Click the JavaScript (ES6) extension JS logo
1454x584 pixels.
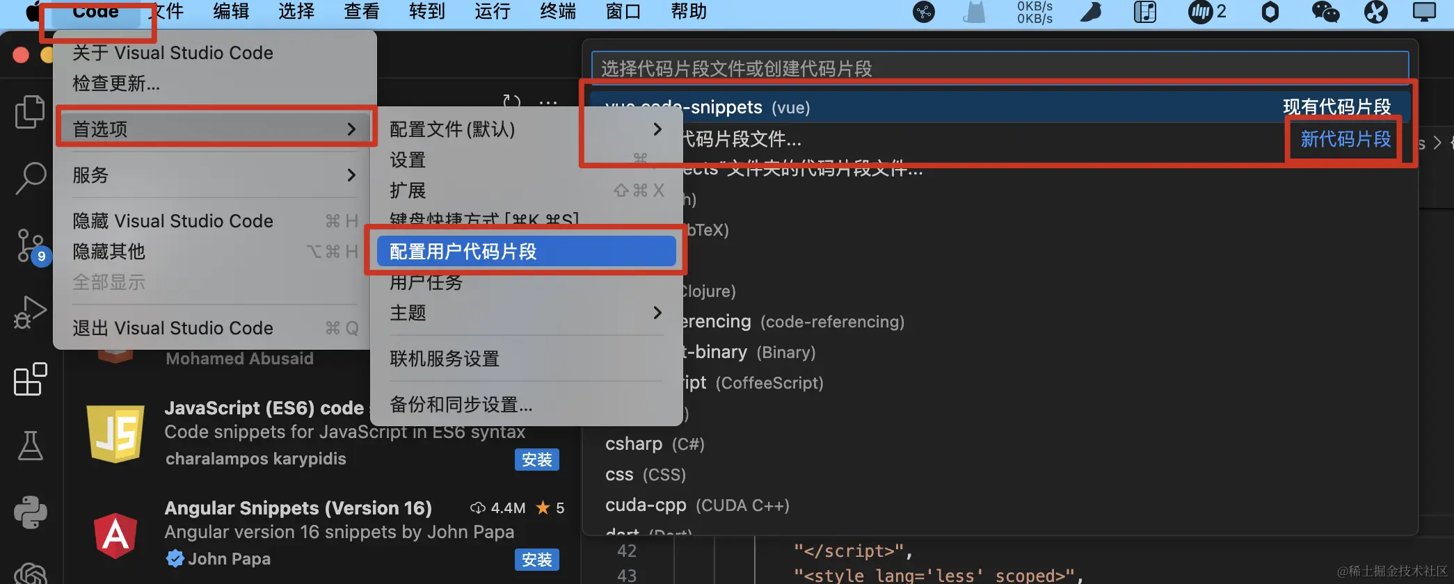[x=115, y=434]
